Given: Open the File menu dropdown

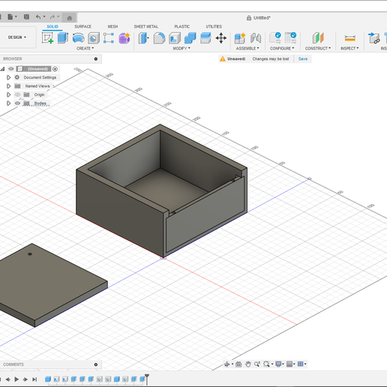Looking at the screenshot, I should click(12, 17).
